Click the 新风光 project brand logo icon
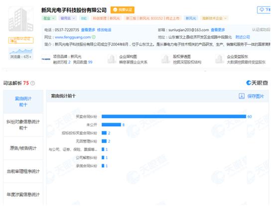This screenshot has width=278, height=206. click(x=46, y=59)
